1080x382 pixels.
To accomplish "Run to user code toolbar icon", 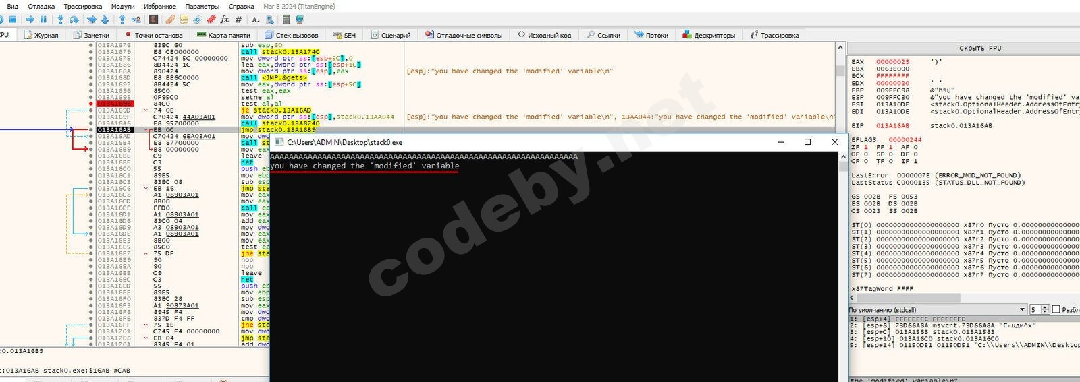I will coord(136,20).
